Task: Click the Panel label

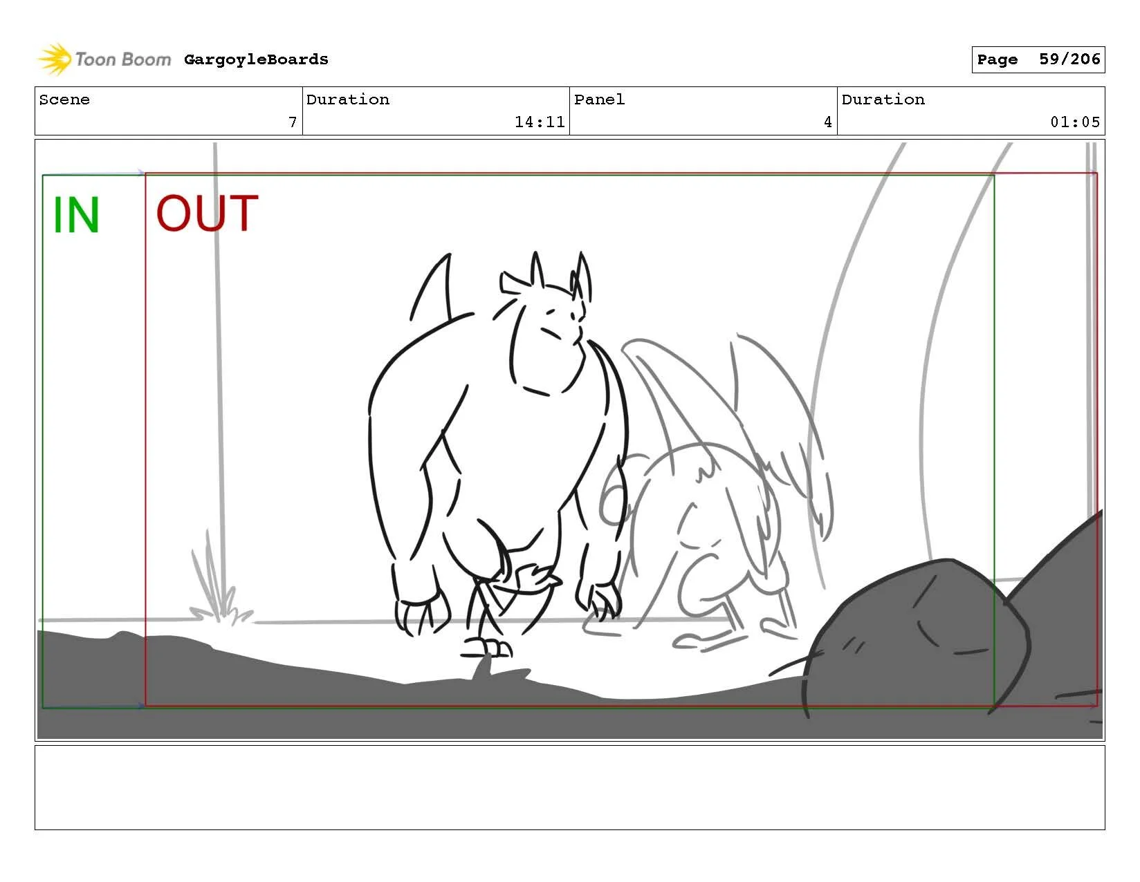Action: coord(599,100)
